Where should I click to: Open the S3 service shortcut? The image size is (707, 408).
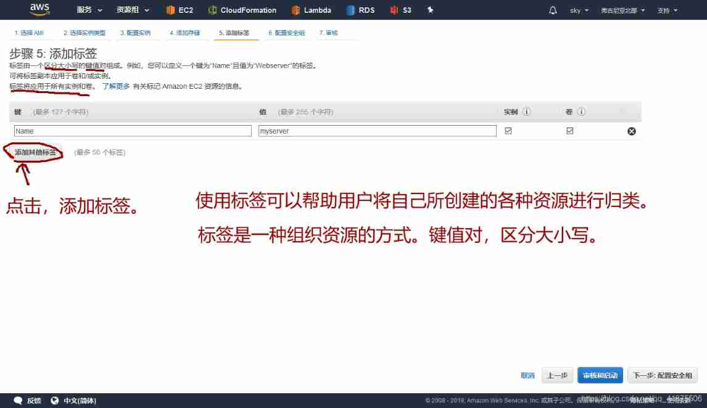(x=400, y=10)
